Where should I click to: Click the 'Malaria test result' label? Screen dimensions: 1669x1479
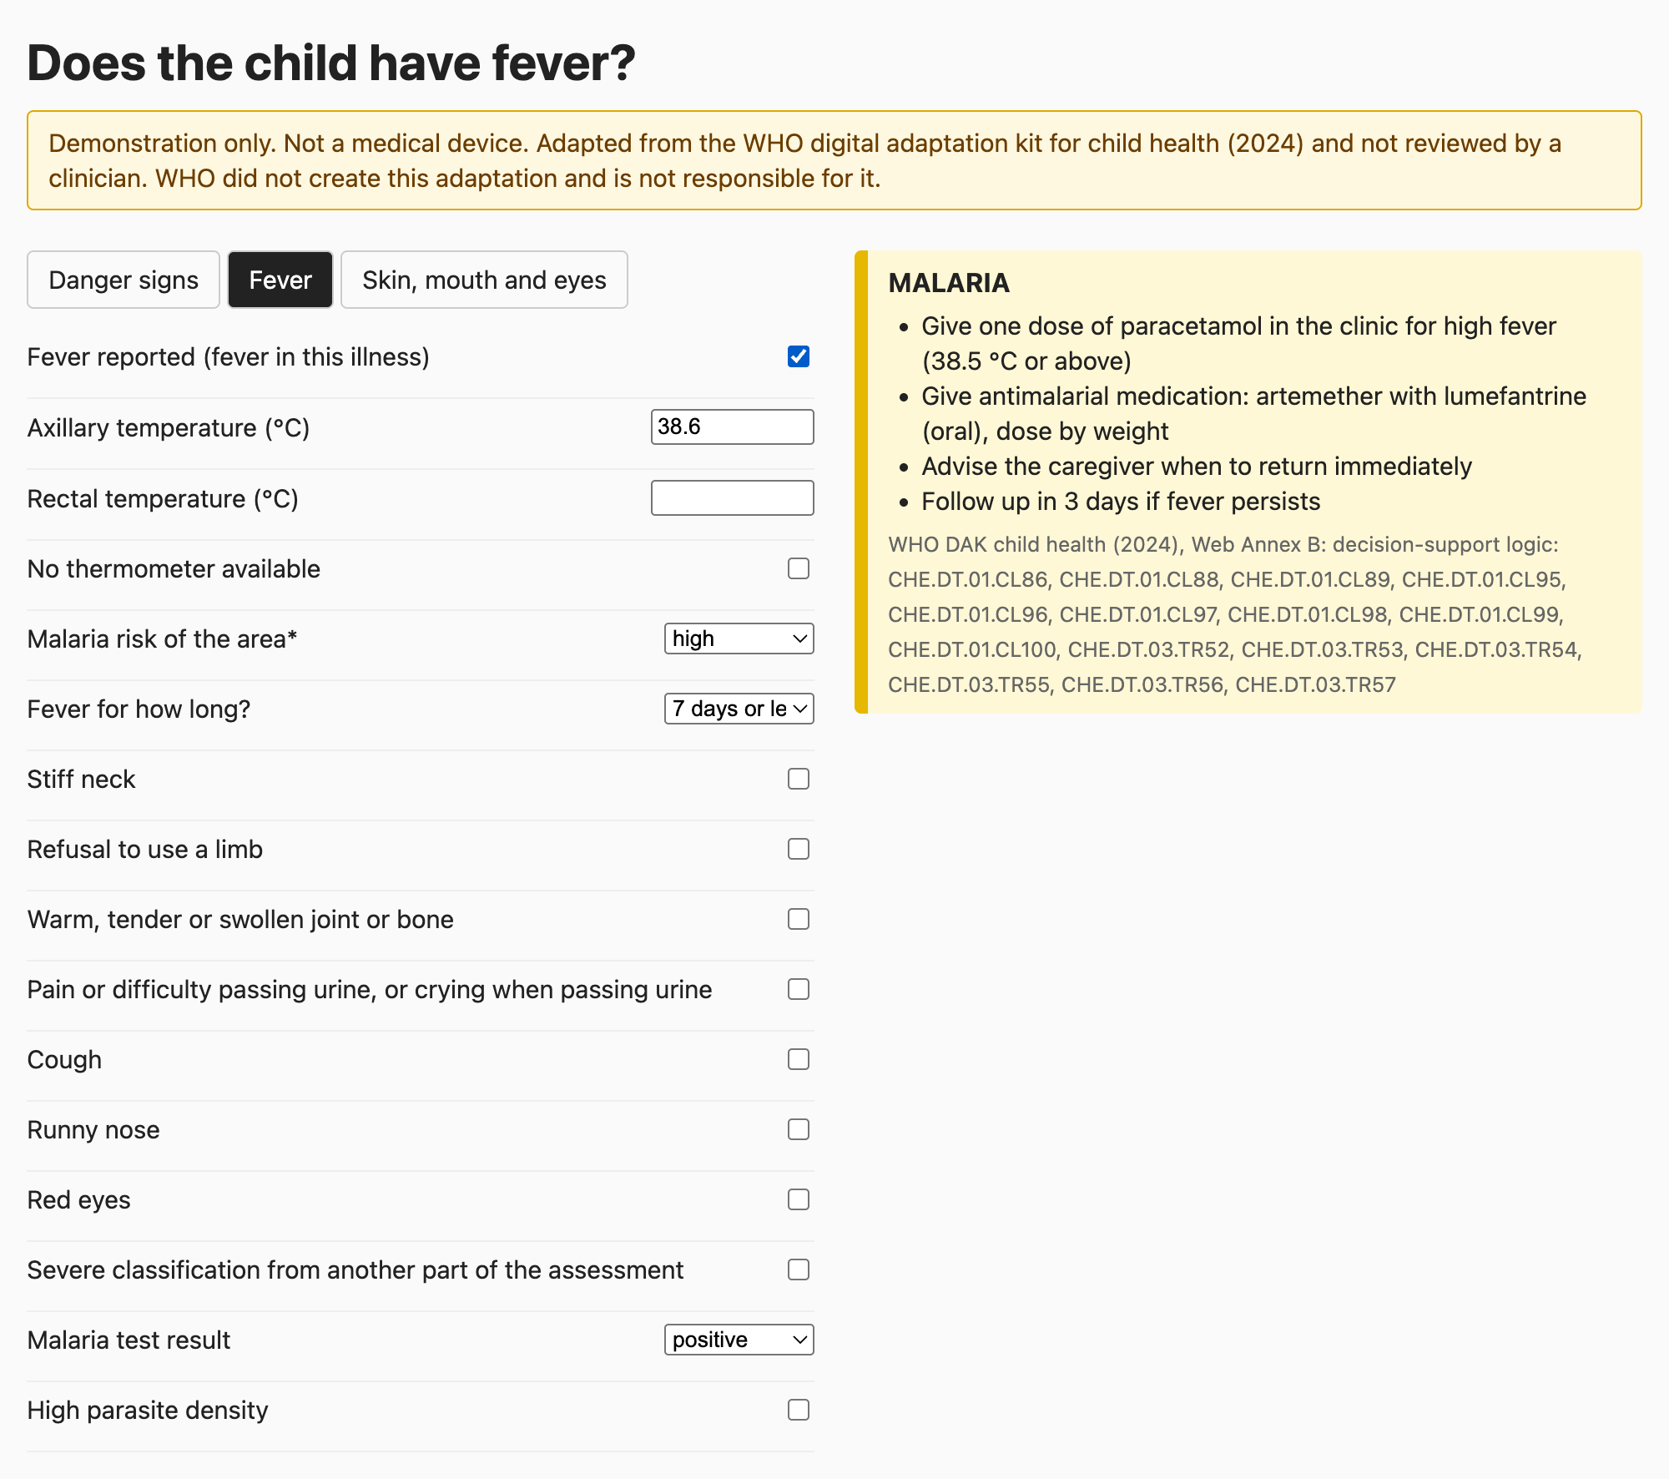[x=129, y=1340]
